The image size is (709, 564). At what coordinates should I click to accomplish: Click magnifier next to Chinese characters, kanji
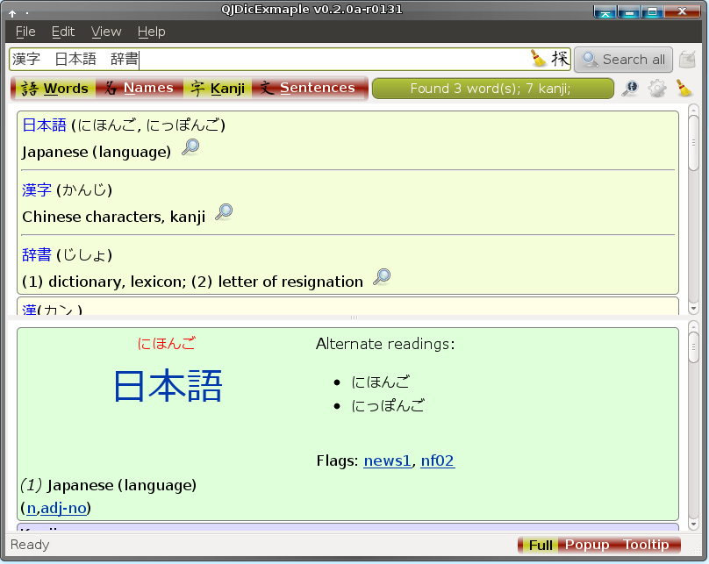pos(224,212)
